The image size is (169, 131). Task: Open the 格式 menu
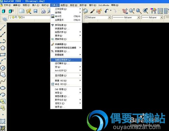[x=45, y=5]
